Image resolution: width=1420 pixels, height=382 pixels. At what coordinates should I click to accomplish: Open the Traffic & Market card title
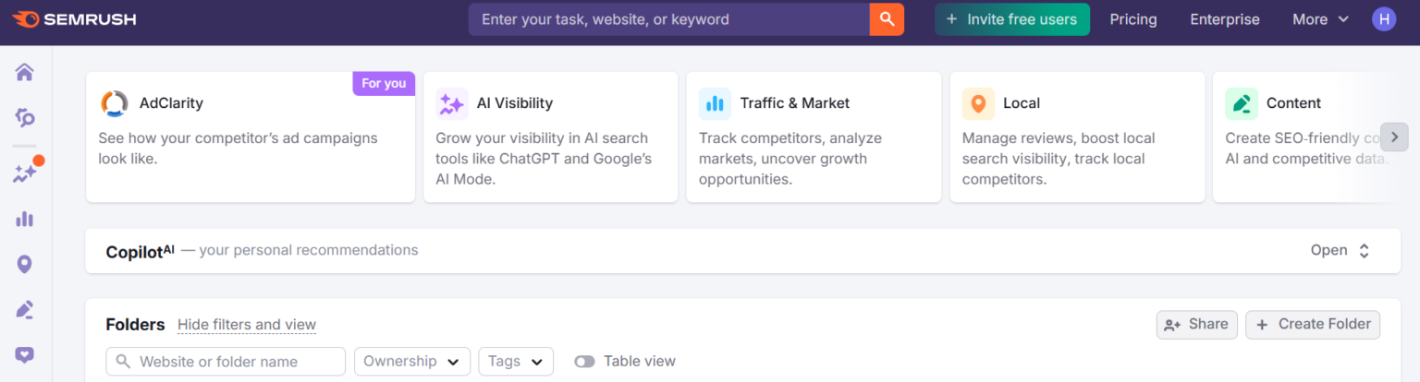coord(795,103)
